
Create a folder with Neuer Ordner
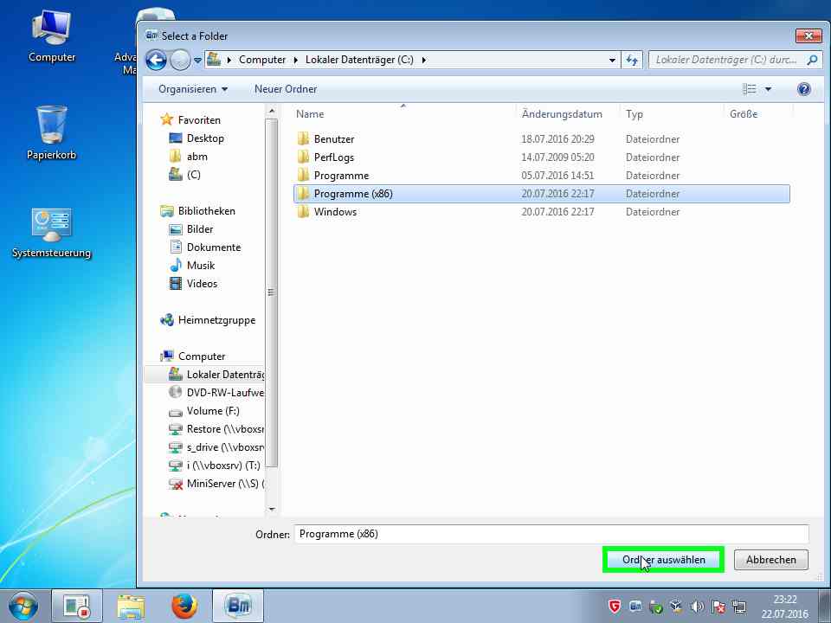coord(286,89)
